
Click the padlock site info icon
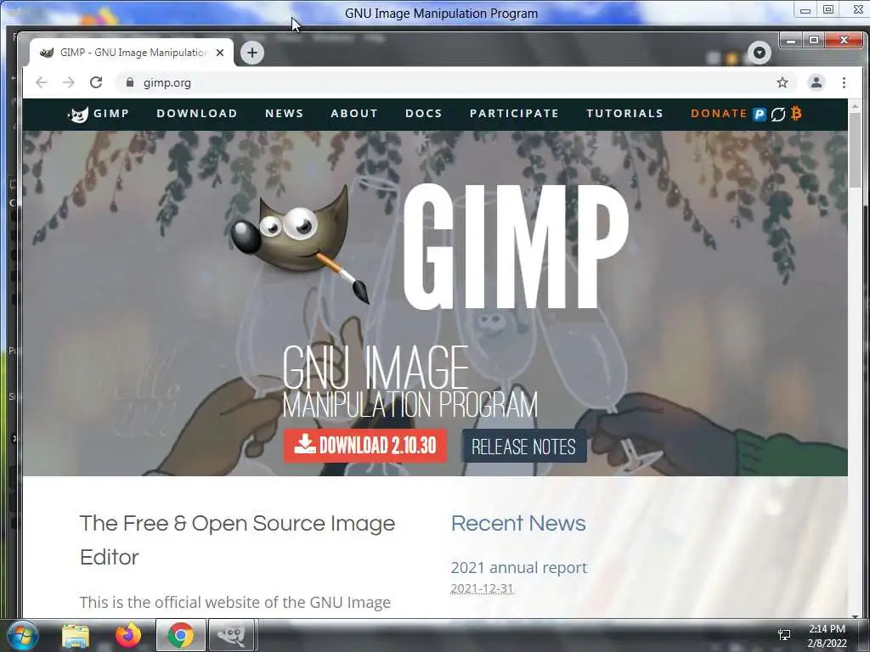[130, 82]
